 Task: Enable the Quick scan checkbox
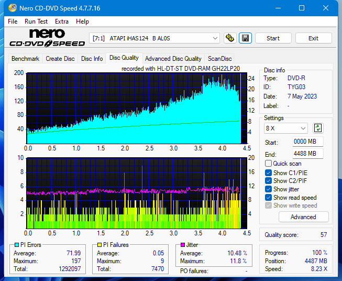(269, 164)
